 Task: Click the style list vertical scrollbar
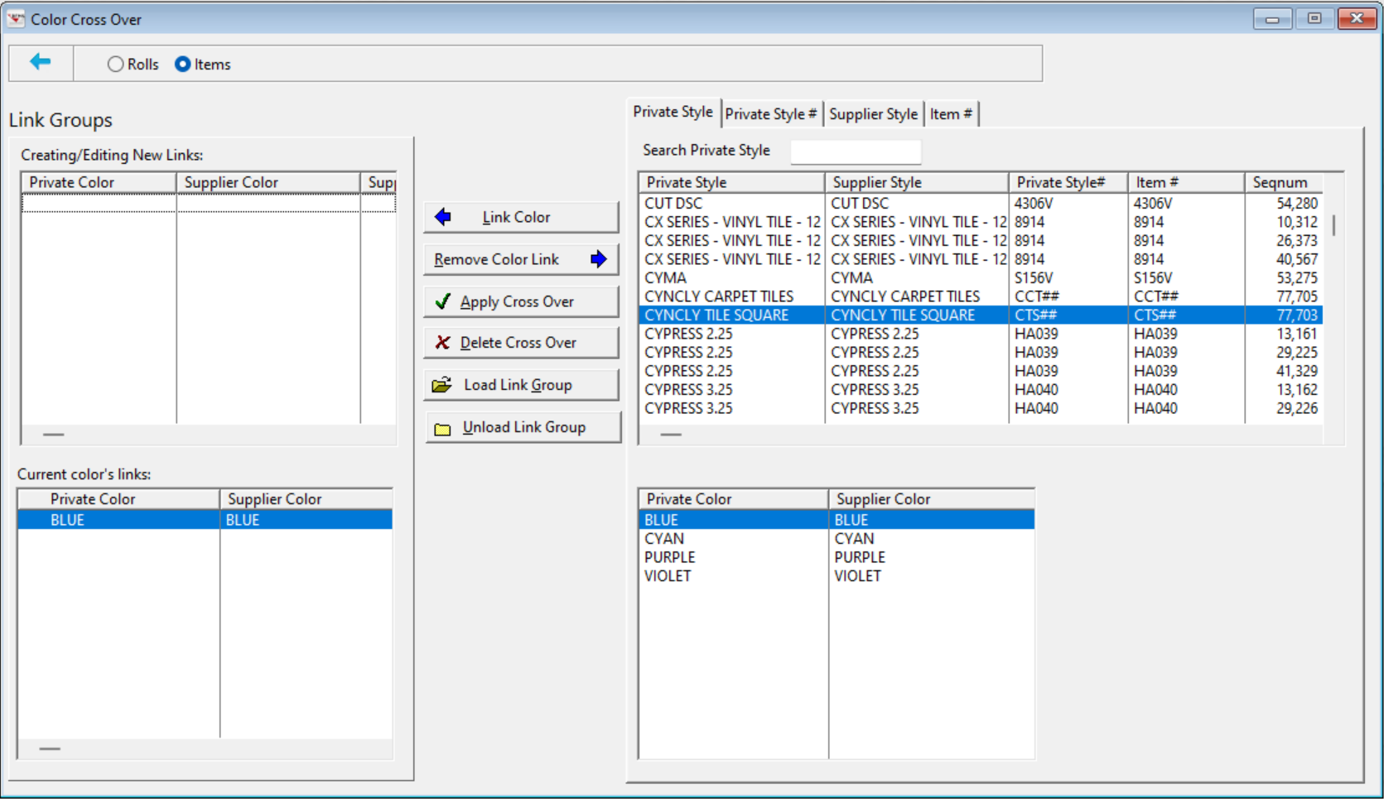(1334, 224)
